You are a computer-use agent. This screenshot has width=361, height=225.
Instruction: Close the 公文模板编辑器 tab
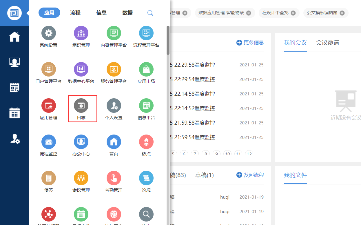point(342,13)
